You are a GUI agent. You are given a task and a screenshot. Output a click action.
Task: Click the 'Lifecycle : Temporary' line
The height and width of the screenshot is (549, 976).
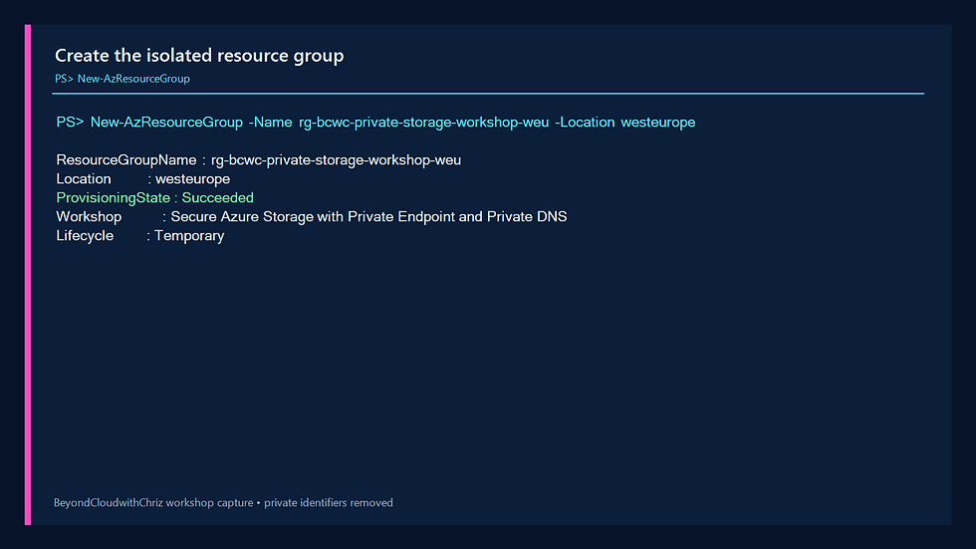tap(140, 236)
